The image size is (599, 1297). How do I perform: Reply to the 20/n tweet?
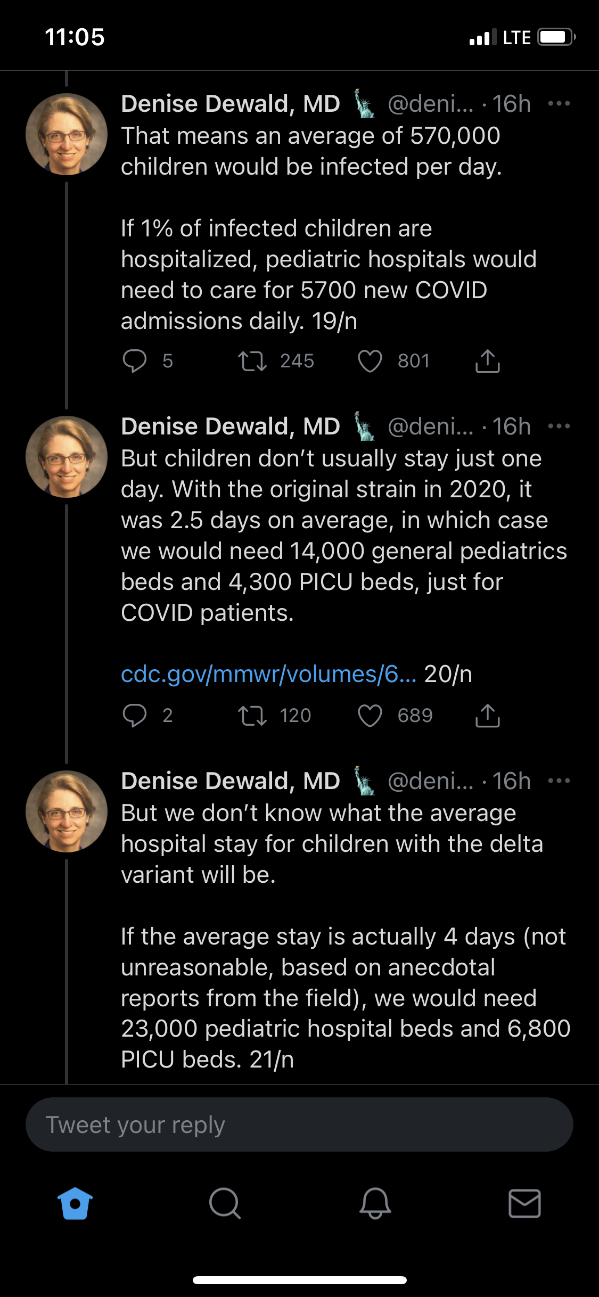135,716
